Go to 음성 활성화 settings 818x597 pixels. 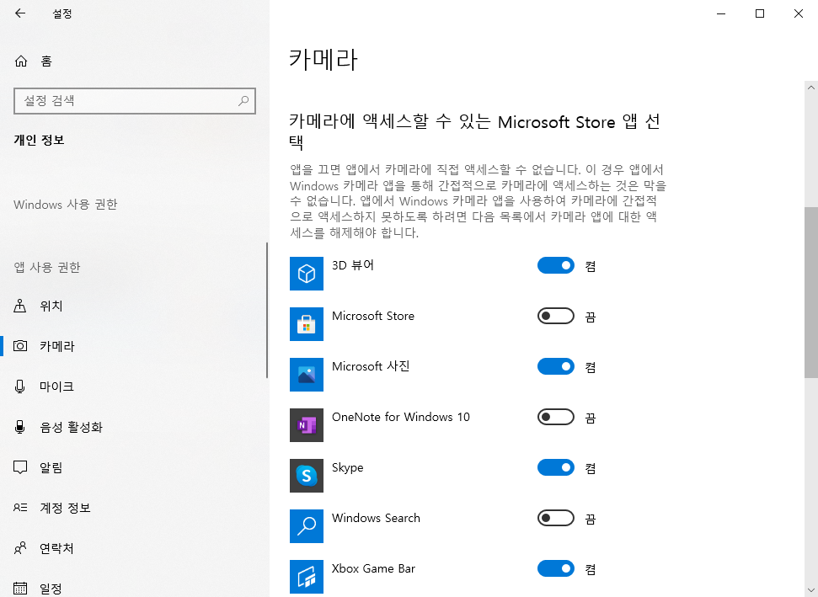(135, 427)
